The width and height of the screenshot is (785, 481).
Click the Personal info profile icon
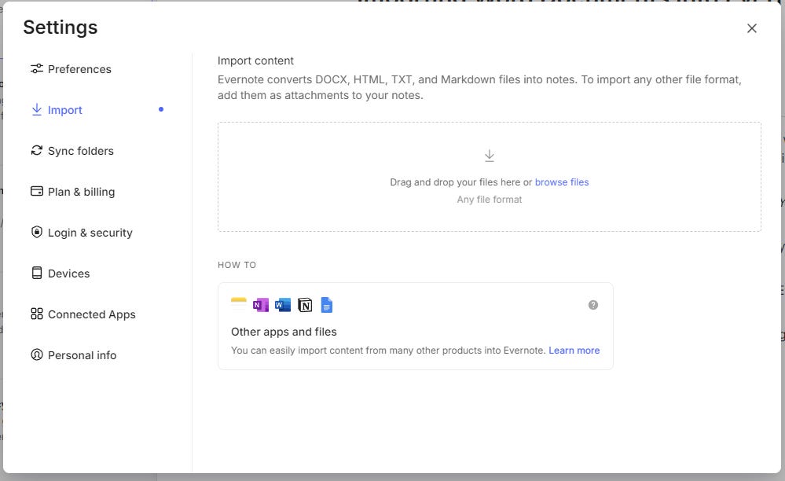tap(37, 355)
